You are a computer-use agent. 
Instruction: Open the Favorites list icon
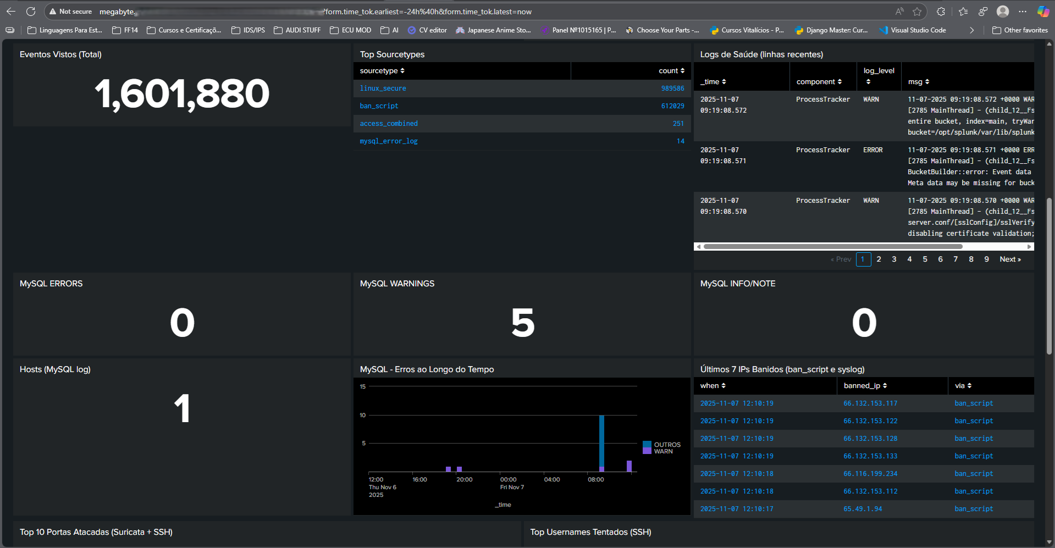963,12
